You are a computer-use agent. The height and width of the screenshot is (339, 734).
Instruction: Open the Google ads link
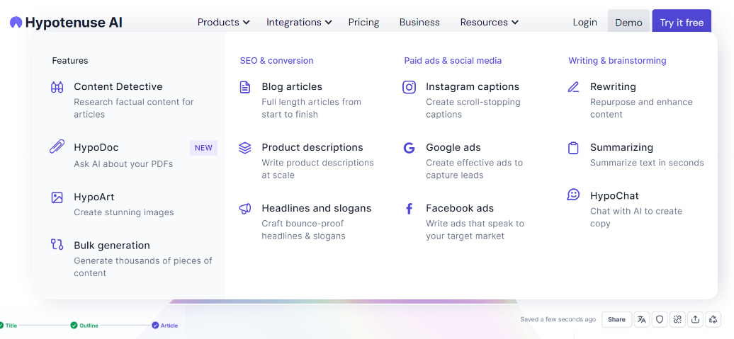(x=453, y=147)
